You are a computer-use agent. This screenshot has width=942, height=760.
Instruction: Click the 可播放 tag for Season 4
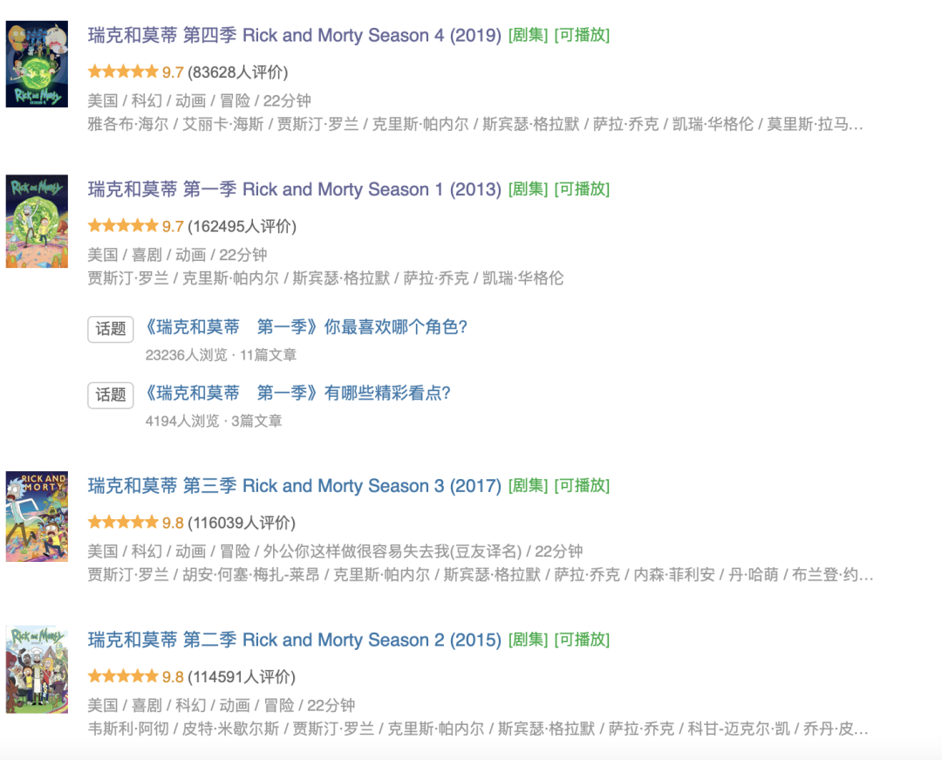click(582, 36)
